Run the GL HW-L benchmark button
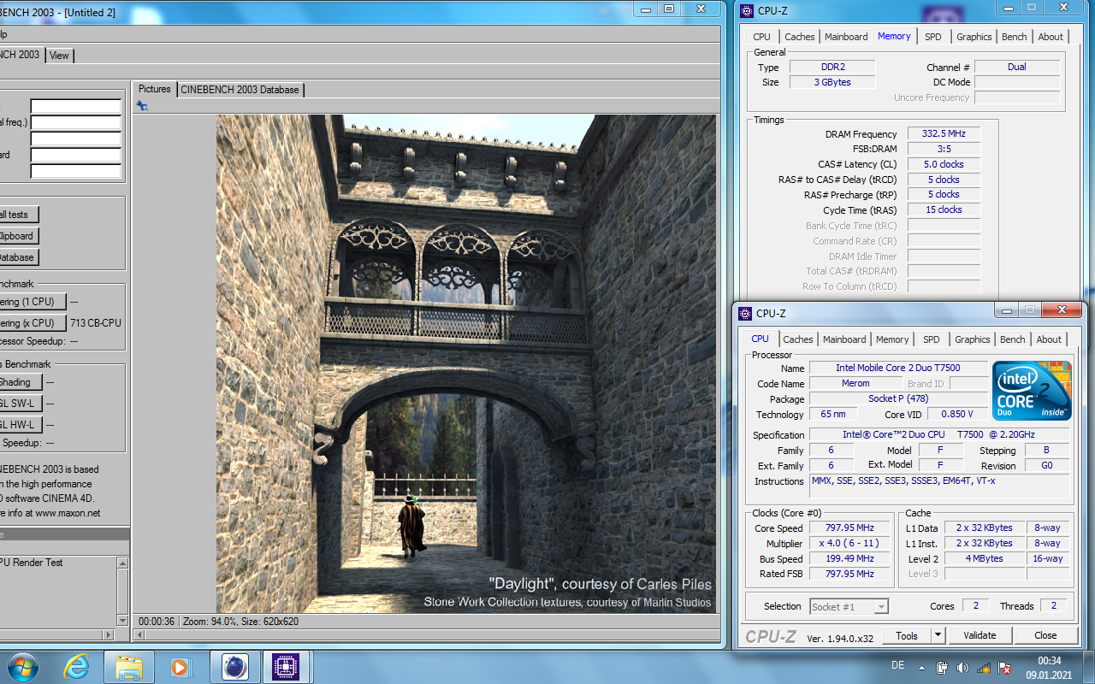The width and height of the screenshot is (1095, 684). pos(19,425)
